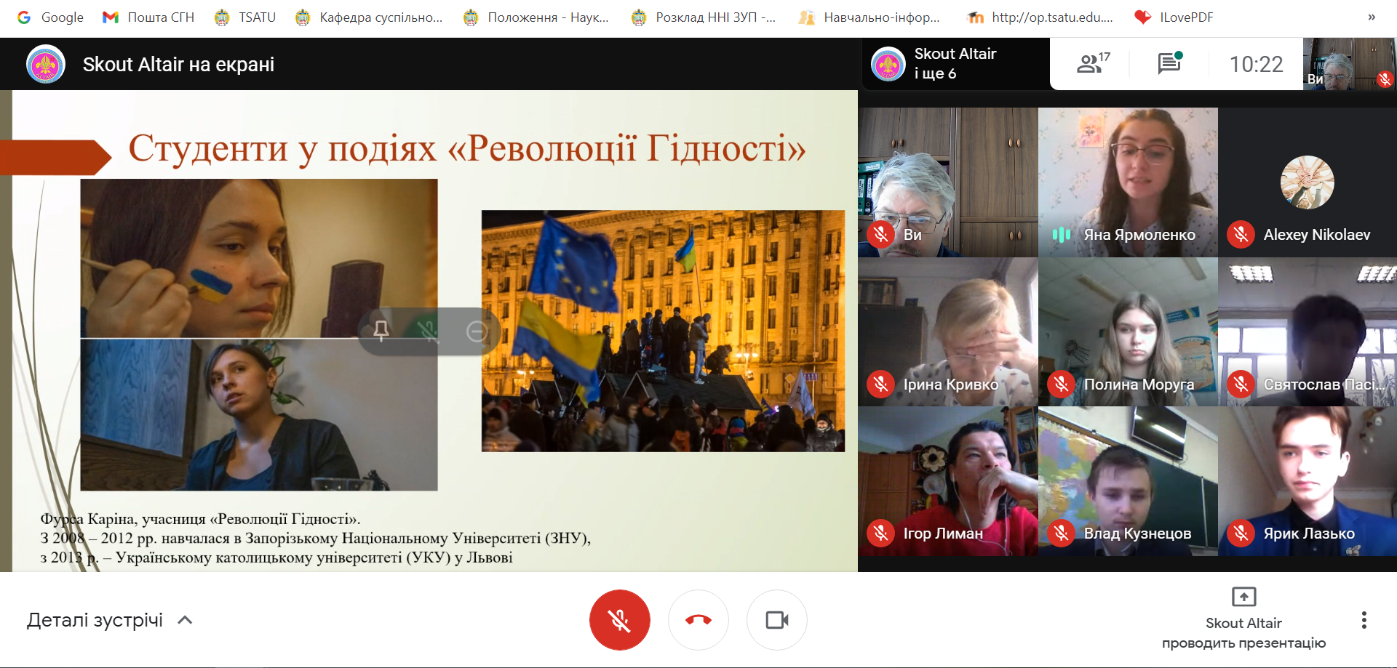
Task: Select Ярик Лазько's video tile
Action: click(x=1308, y=481)
